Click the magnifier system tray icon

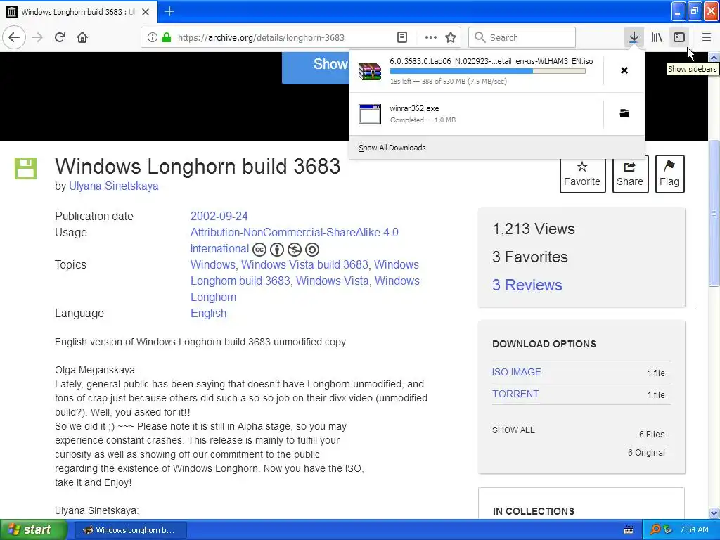[655, 530]
